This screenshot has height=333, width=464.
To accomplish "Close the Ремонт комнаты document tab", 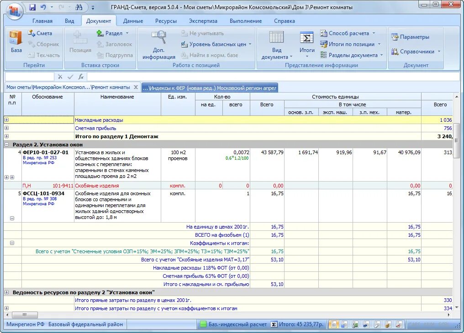I will pyautogui.click(x=136, y=87).
